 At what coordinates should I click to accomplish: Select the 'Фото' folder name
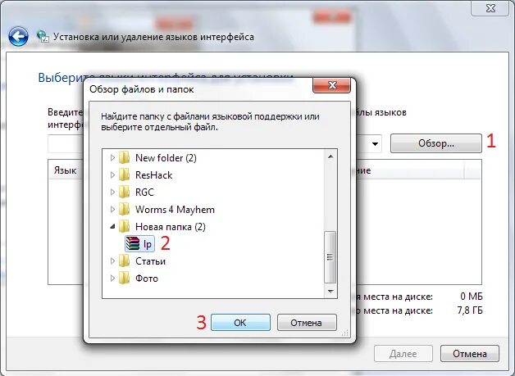coord(147,279)
